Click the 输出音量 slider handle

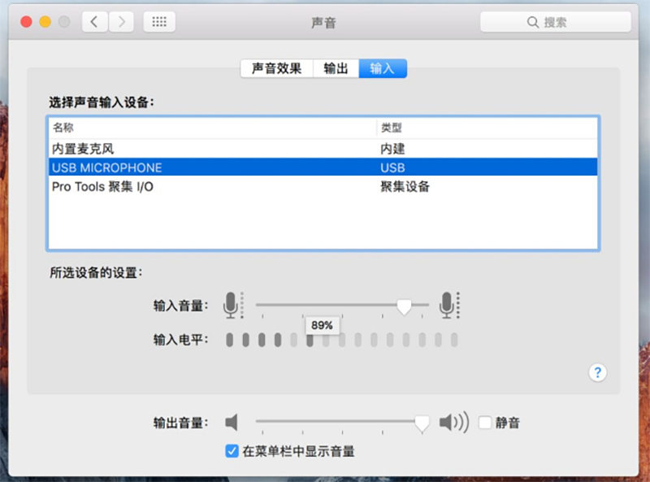(422, 423)
